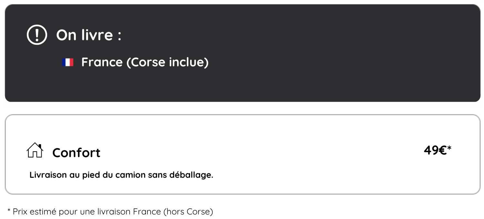Image resolution: width=484 pixels, height=219 pixels.
Task: Click the asterisk starting the footnote
Action: [x=9, y=211]
